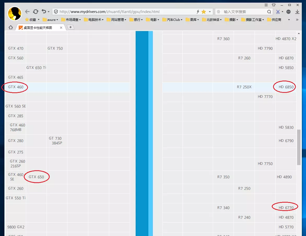This screenshot has width=306, height=236.
Task: Open the scissors screenshot tool
Action: click(x=278, y=12)
